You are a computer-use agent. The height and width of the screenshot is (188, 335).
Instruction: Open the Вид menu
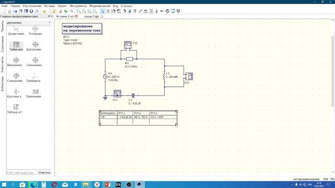pos(115,6)
